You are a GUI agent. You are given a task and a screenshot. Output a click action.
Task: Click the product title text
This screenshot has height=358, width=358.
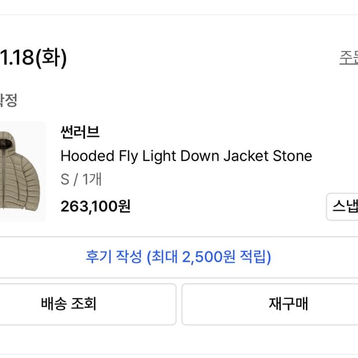pos(186,156)
